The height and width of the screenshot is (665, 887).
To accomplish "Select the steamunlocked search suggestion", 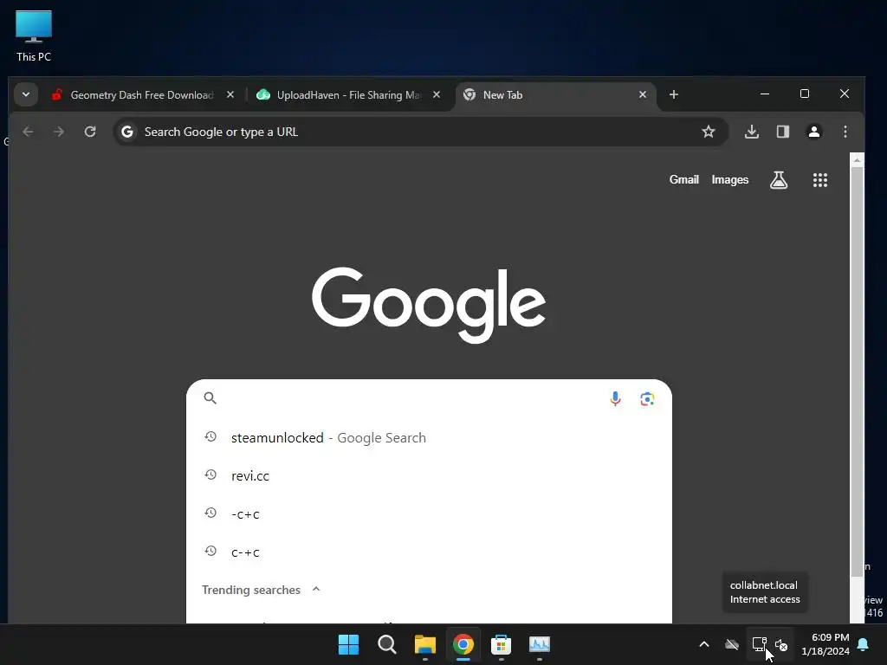I will click(x=429, y=437).
